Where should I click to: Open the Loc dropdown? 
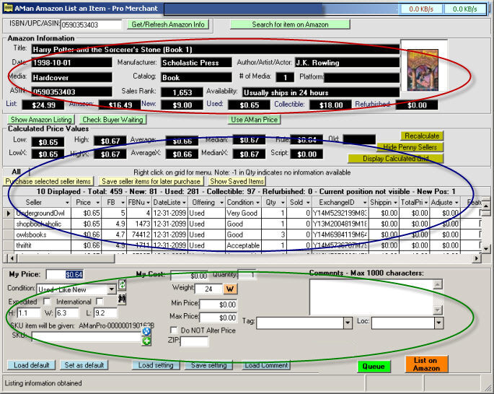click(x=438, y=323)
